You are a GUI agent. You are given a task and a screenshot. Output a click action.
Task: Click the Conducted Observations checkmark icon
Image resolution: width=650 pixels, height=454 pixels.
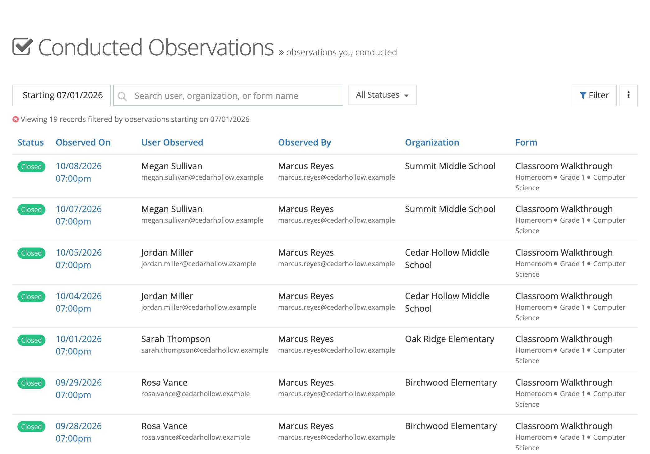coord(23,47)
